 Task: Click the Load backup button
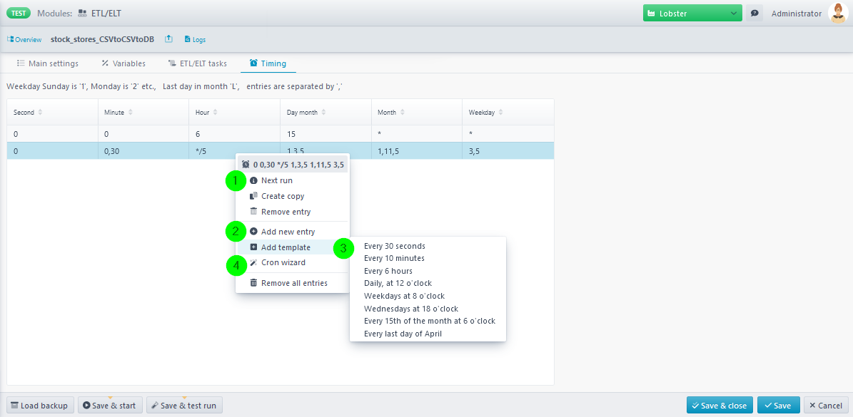pyautogui.click(x=40, y=406)
